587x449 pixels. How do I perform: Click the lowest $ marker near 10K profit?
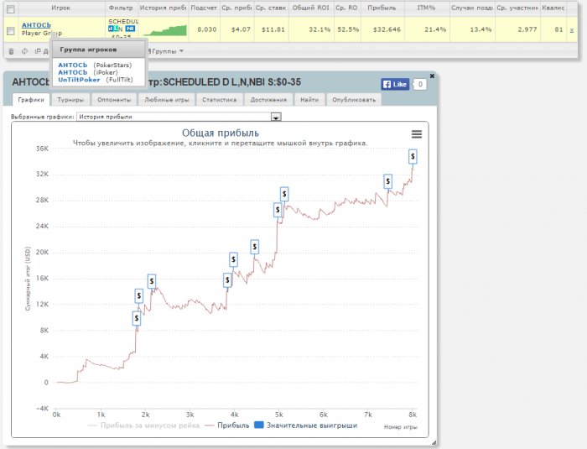pyautogui.click(x=137, y=318)
